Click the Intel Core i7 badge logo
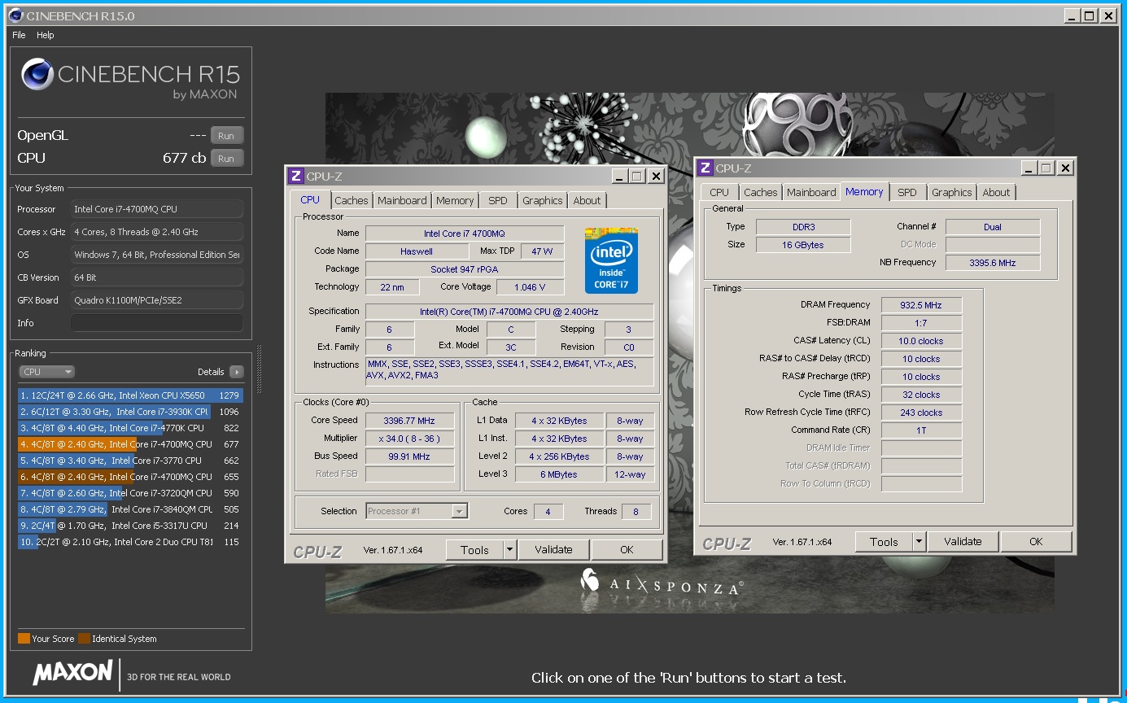1127x703 pixels. 611,260
